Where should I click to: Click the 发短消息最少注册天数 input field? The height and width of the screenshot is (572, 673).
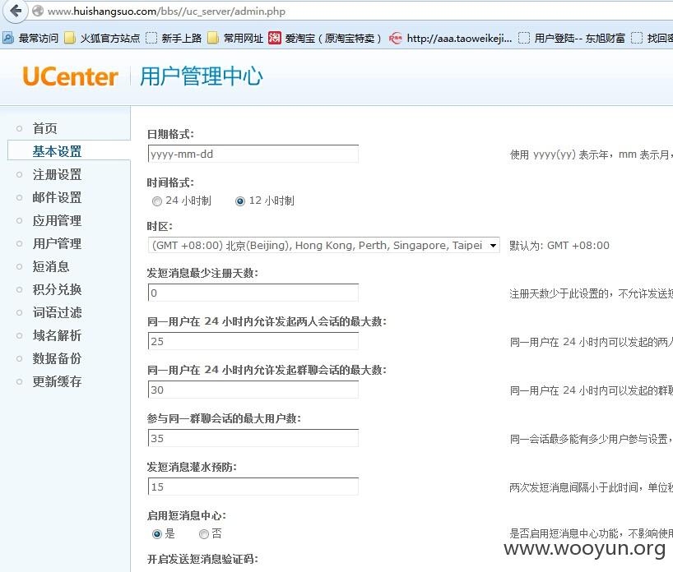[x=253, y=293]
